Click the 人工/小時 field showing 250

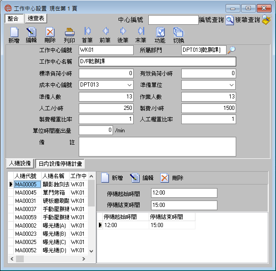click(106, 108)
